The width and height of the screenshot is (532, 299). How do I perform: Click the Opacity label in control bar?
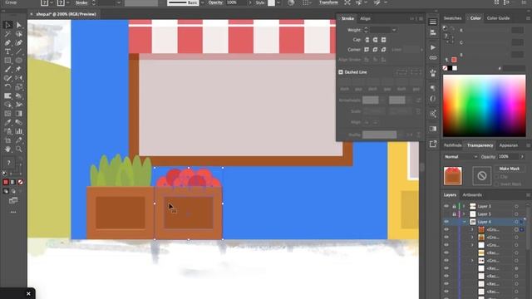215,2
